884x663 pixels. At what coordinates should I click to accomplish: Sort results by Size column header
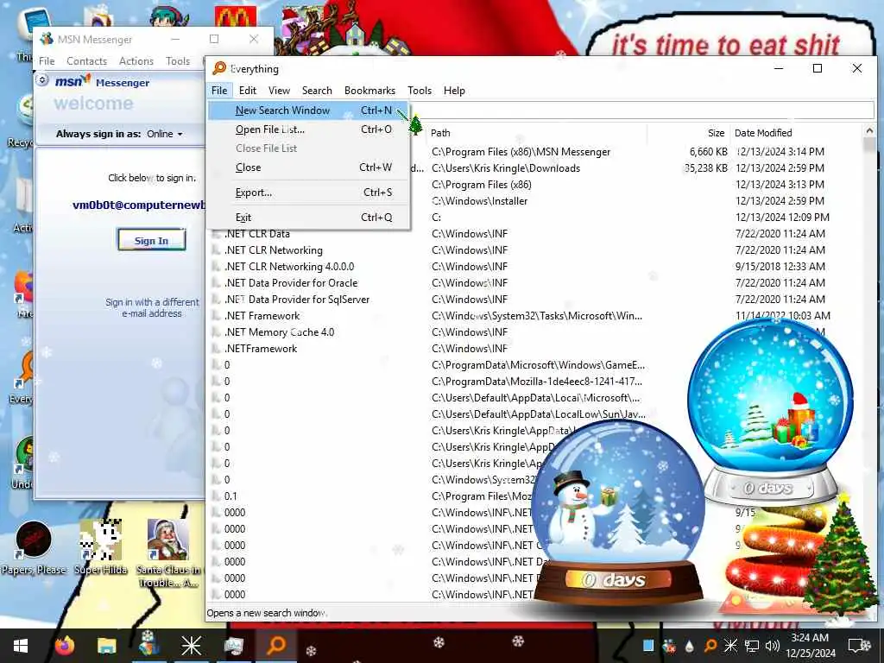(688, 133)
